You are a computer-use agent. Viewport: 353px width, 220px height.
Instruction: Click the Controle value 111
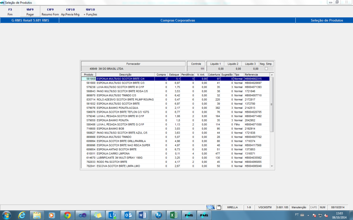click(202, 69)
